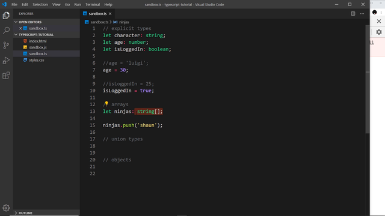The image size is (385, 216).
Task: Open the File menu
Action: coord(14,4)
